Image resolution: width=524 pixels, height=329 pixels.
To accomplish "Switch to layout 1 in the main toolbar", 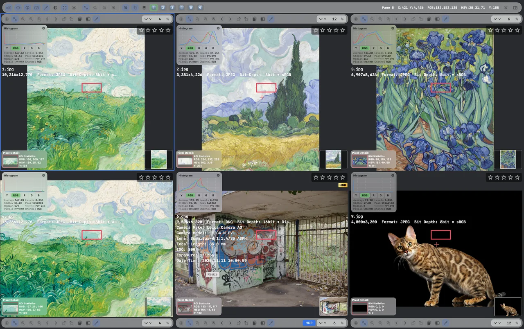I will coord(154,8).
